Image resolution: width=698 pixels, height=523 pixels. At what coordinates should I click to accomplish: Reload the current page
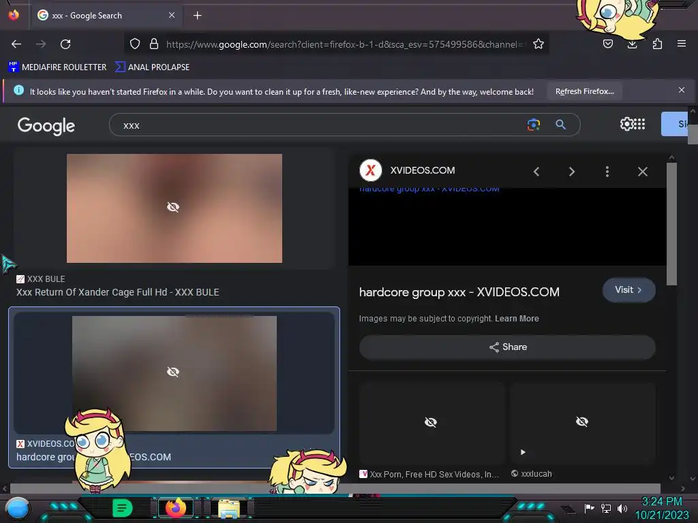coord(65,44)
